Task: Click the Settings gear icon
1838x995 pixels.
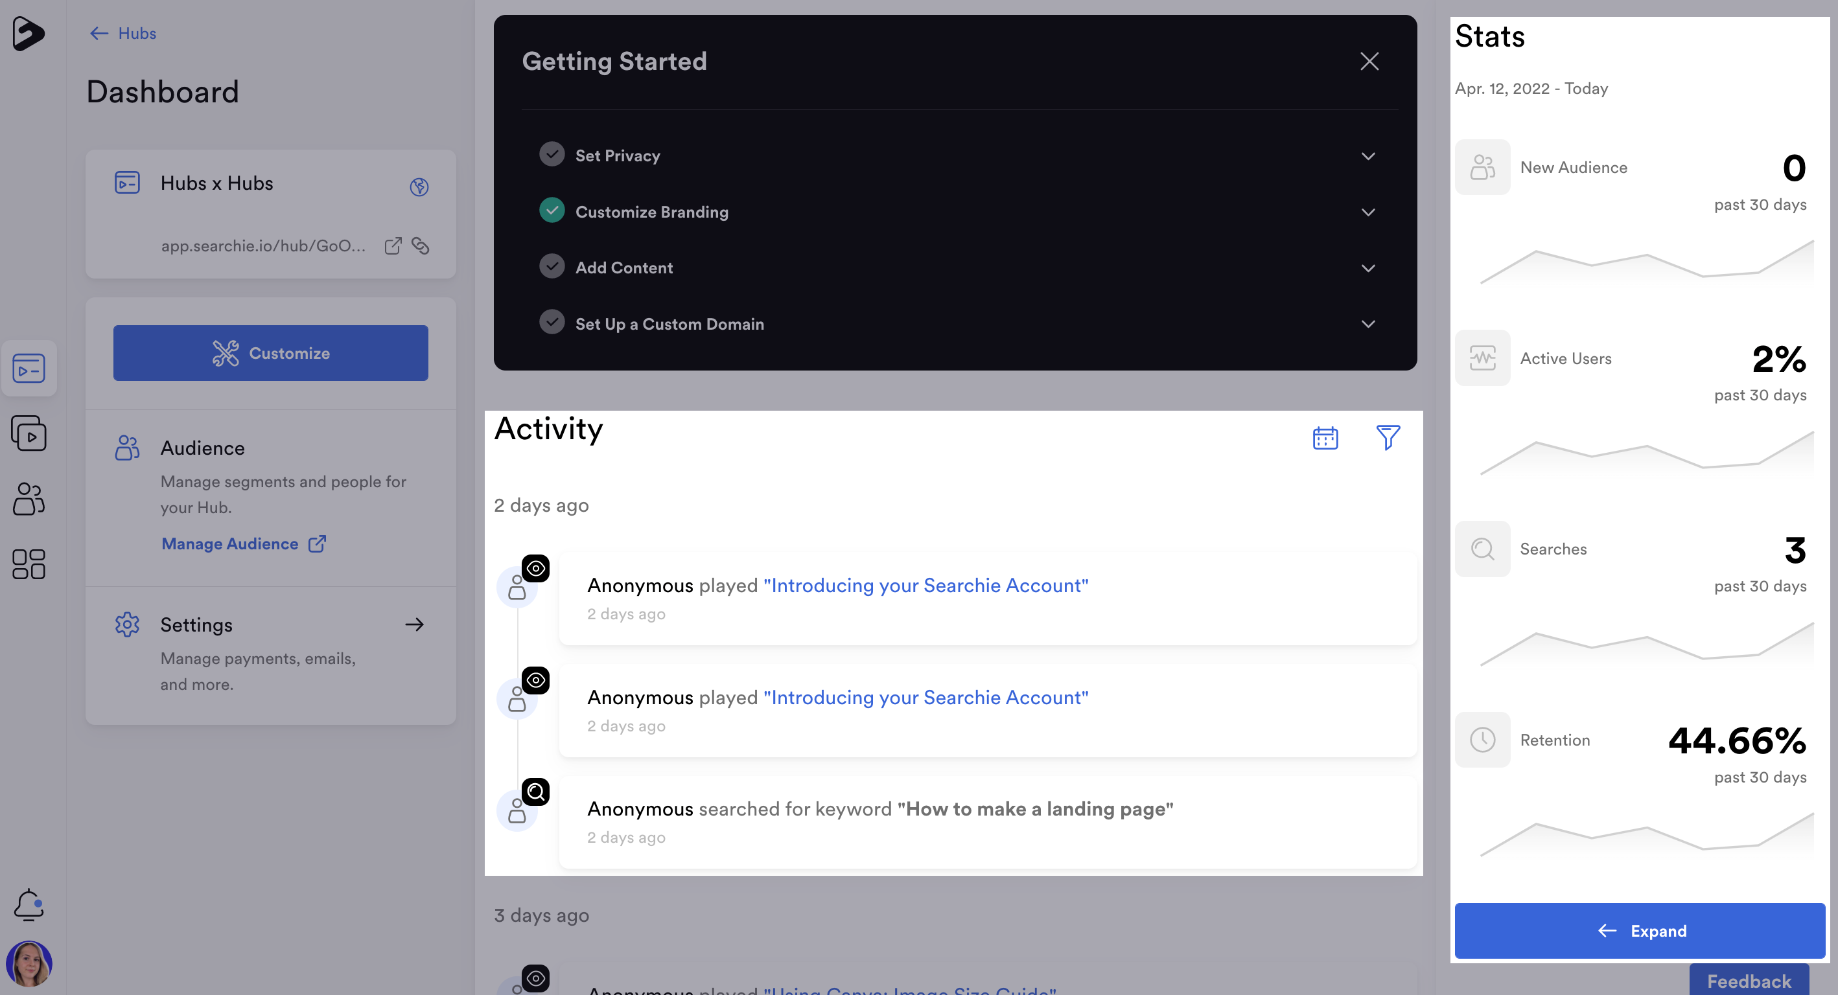Action: [127, 625]
